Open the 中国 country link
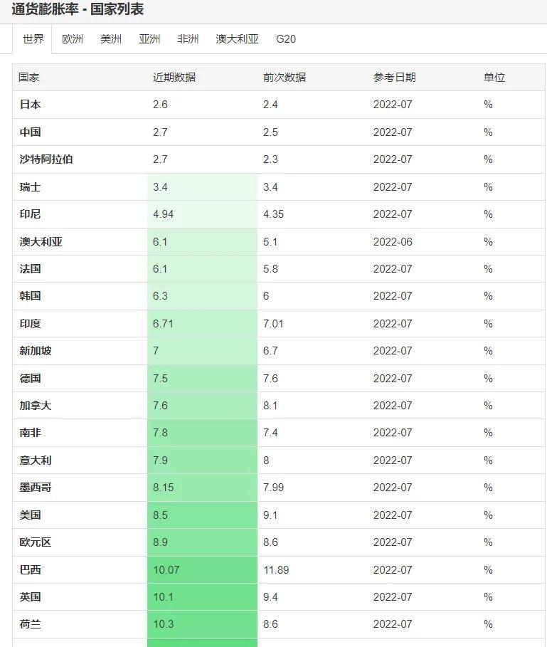Image resolution: width=547 pixels, height=647 pixels. click(x=30, y=132)
